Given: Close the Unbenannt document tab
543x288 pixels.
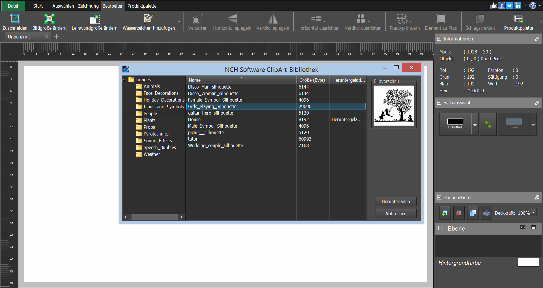Looking at the screenshot, I should tap(46, 37).
